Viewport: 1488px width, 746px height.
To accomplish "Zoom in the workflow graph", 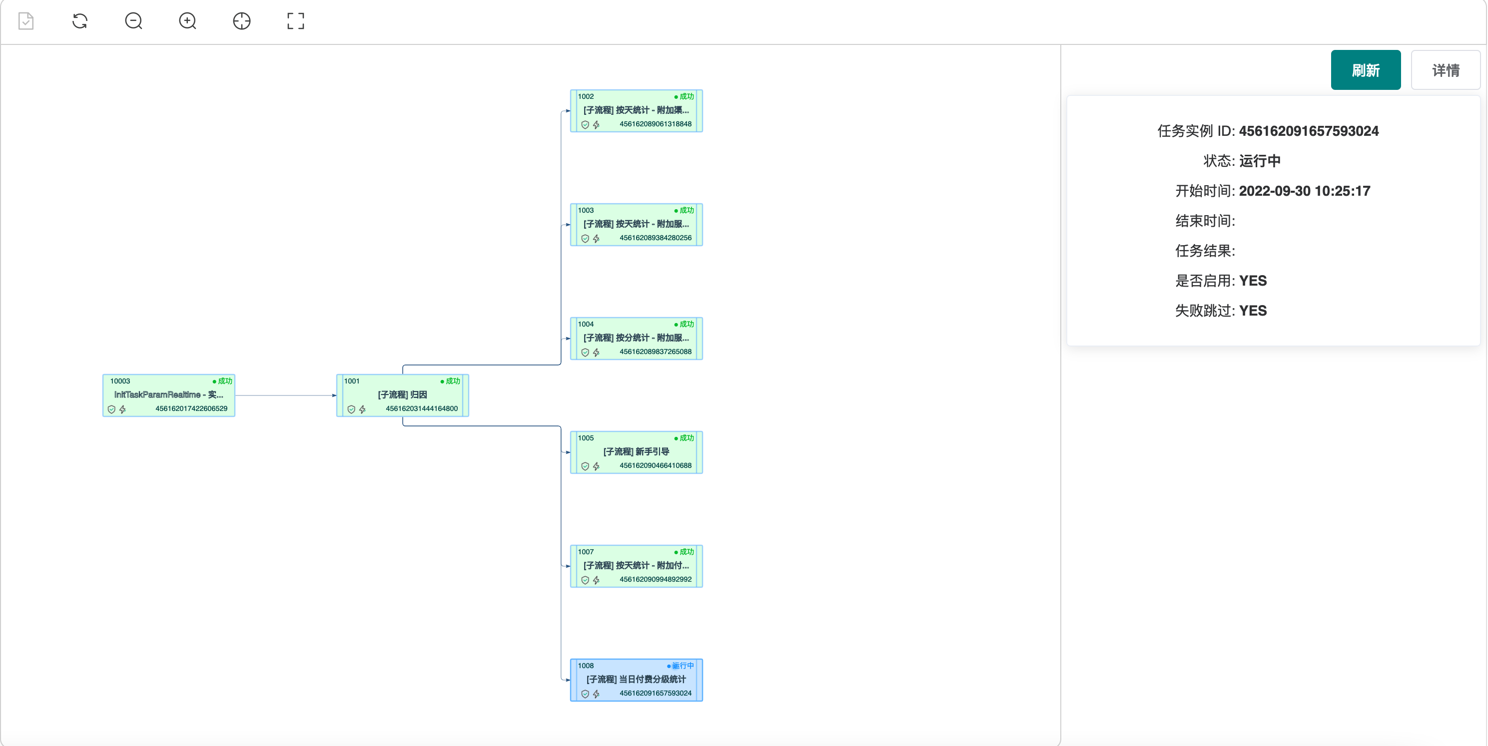I will click(x=187, y=21).
